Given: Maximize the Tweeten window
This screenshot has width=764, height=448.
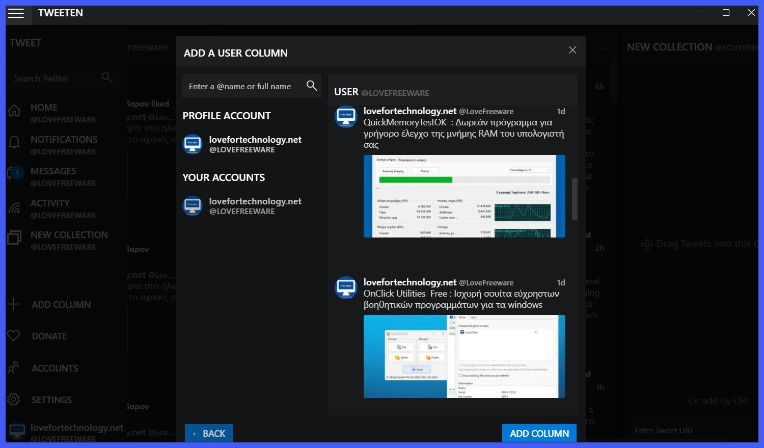Looking at the screenshot, I should [x=726, y=12].
